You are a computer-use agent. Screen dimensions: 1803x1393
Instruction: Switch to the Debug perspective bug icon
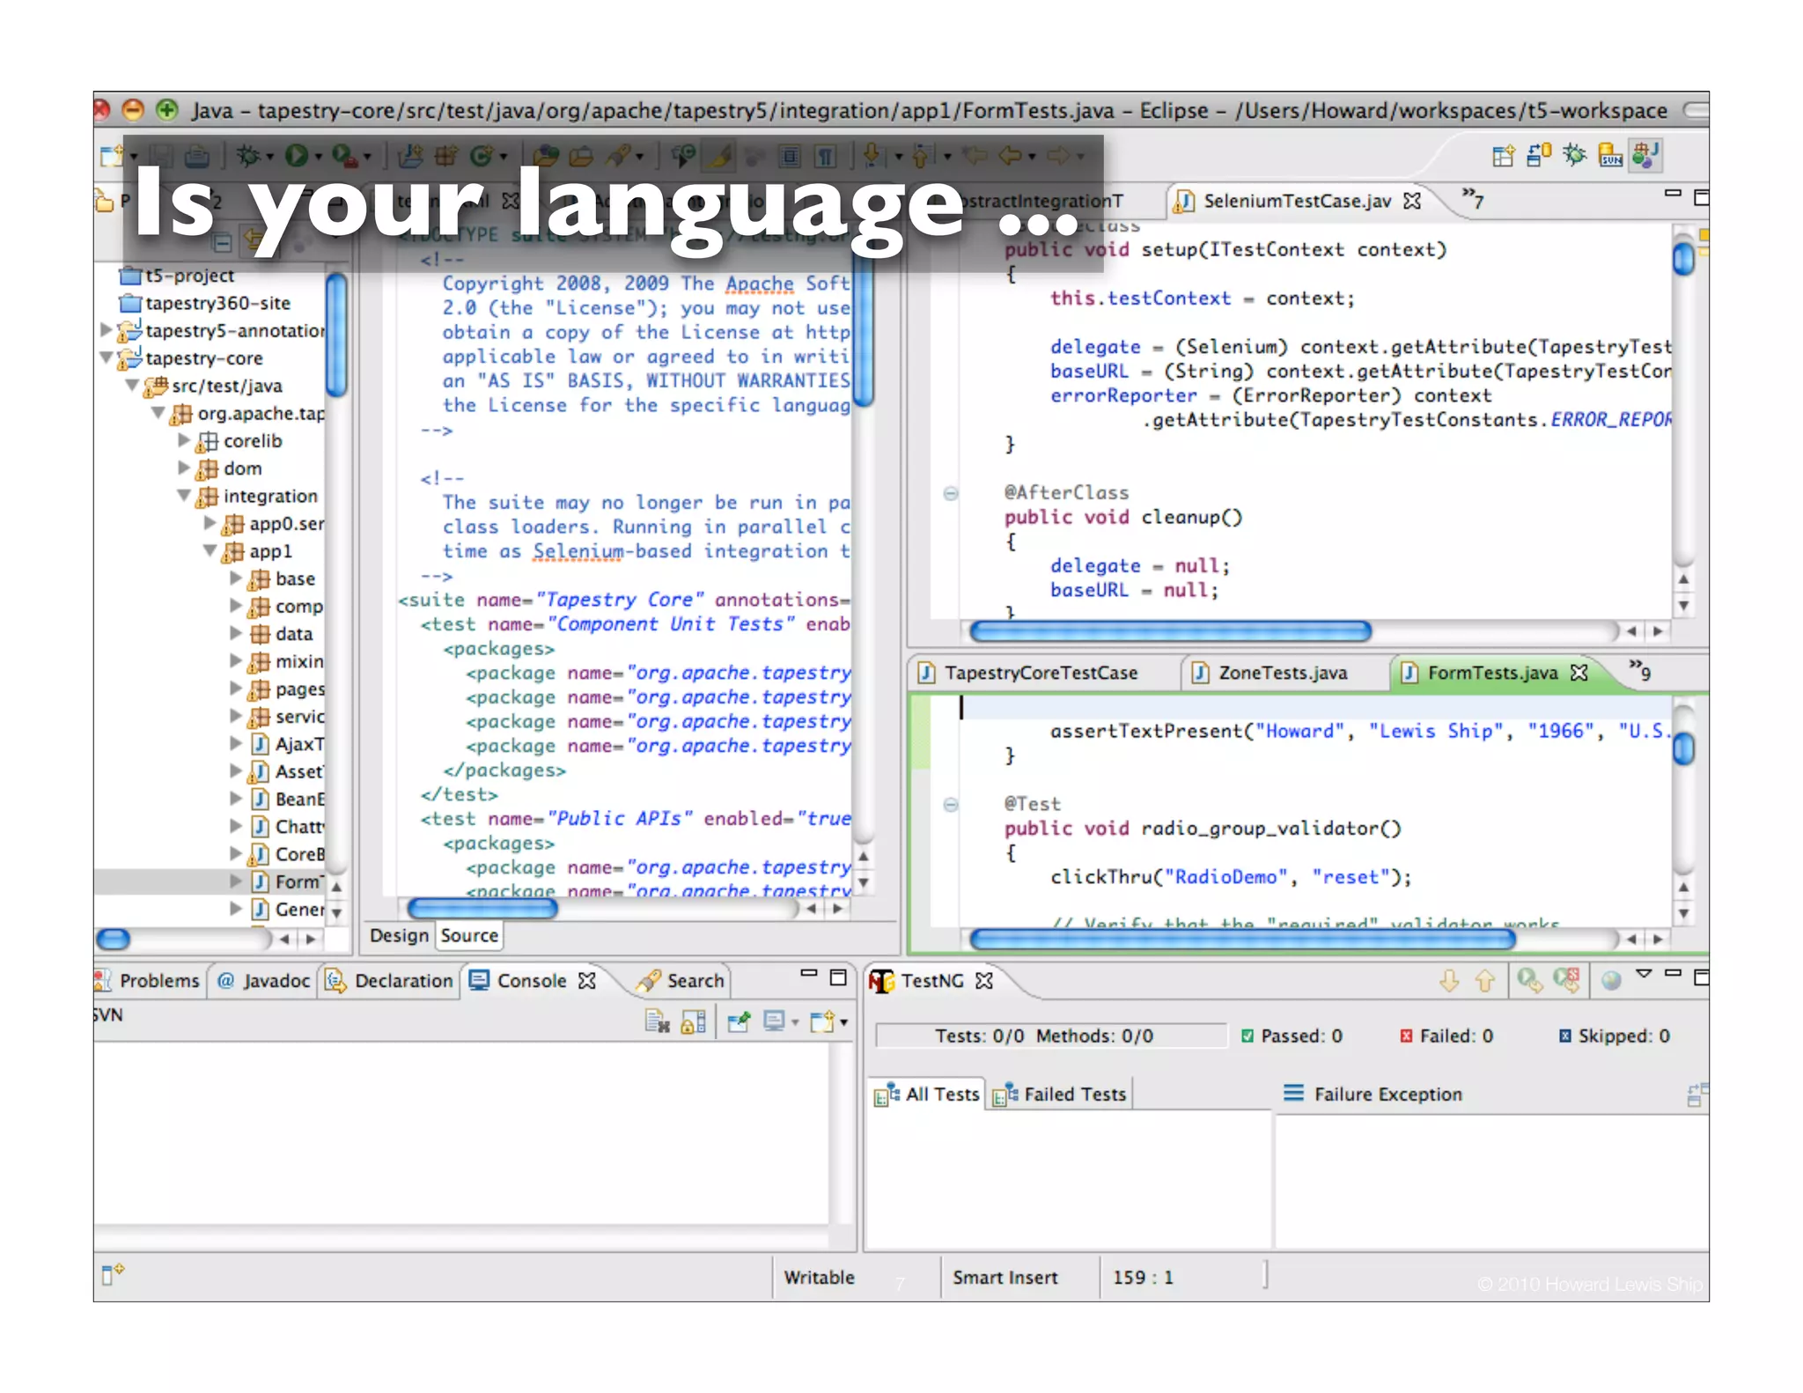click(x=1574, y=156)
